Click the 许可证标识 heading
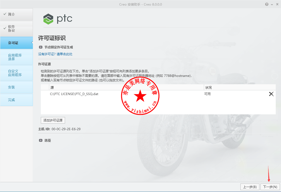This screenshot has height=192, width=281. point(52,38)
